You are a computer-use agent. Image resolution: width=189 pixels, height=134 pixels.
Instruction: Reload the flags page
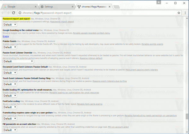click(x=14, y=13)
